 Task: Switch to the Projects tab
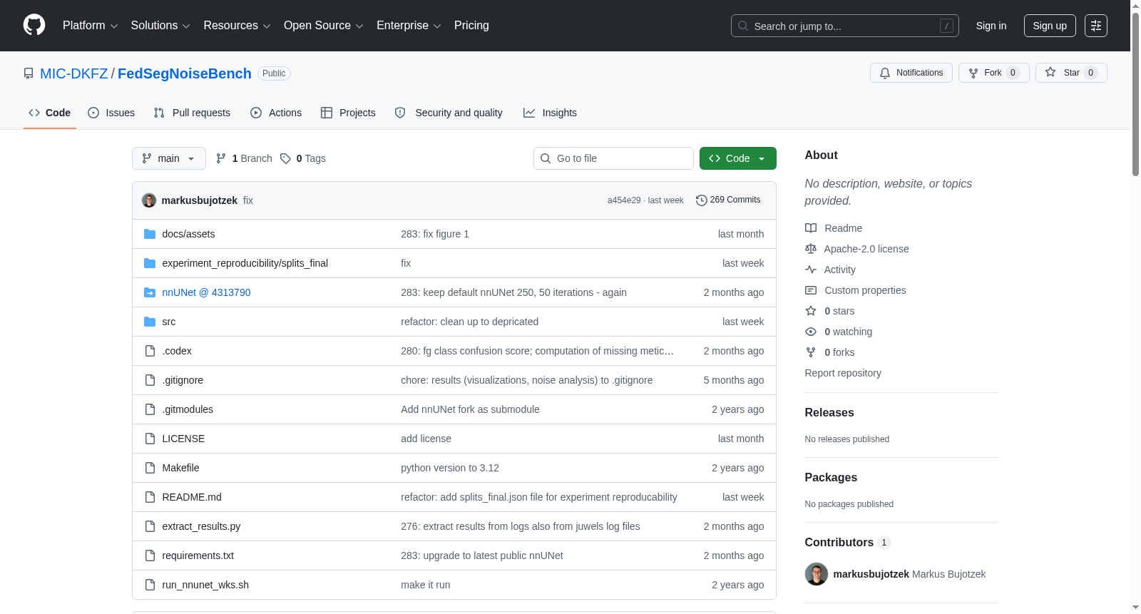[348, 113]
